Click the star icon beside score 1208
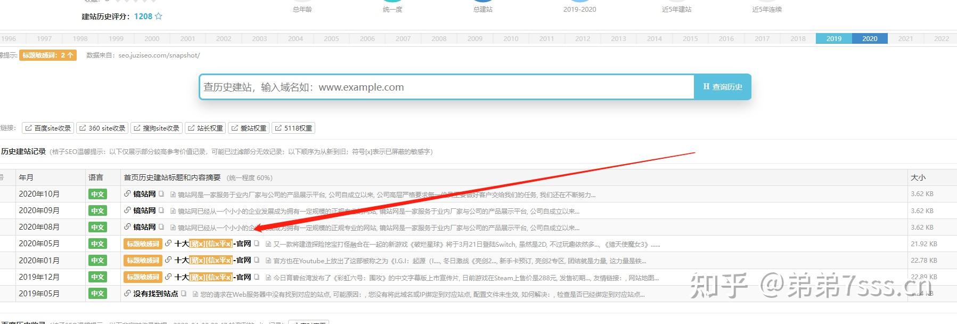The height and width of the screenshot is (324, 957). 158,16
